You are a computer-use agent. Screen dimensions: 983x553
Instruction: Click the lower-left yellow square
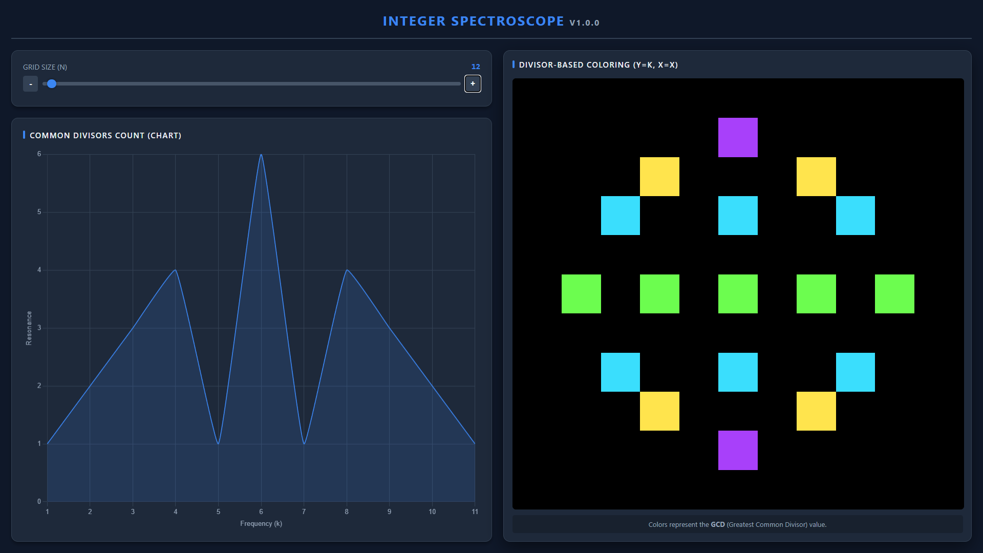tap(659, 411)
